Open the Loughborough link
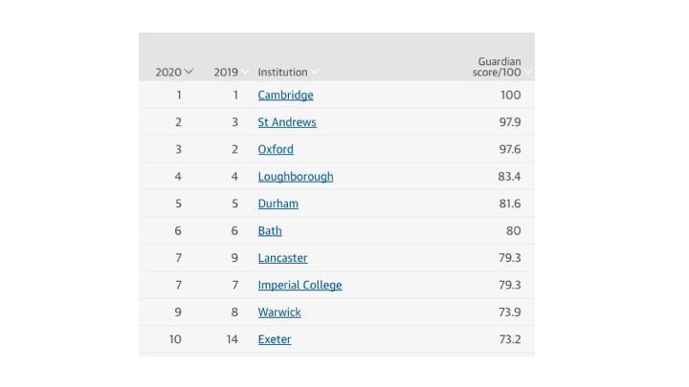This screenshot has height=387, width=689. click(296, 177)
